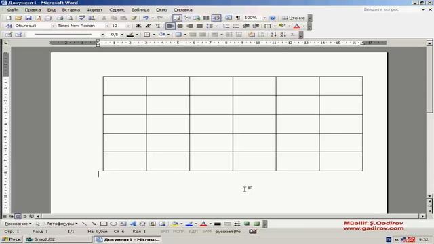Image resolution: width=434 pixels, height=244 pixels.
Task: Expand the Автофигуры menu
Action: (x=62, y=224)
